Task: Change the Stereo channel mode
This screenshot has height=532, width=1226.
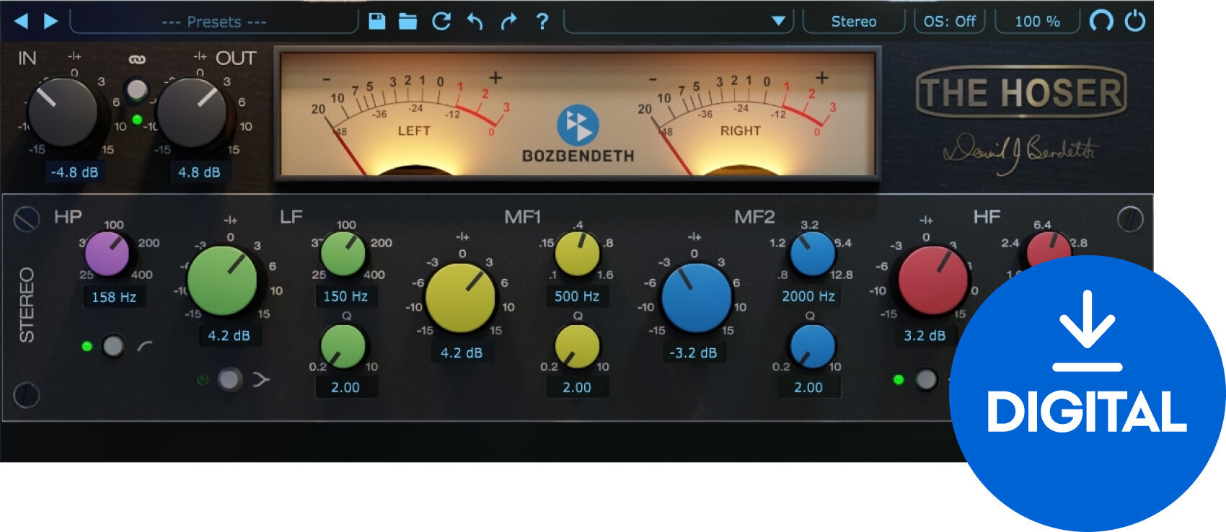Action: (854, 22)
